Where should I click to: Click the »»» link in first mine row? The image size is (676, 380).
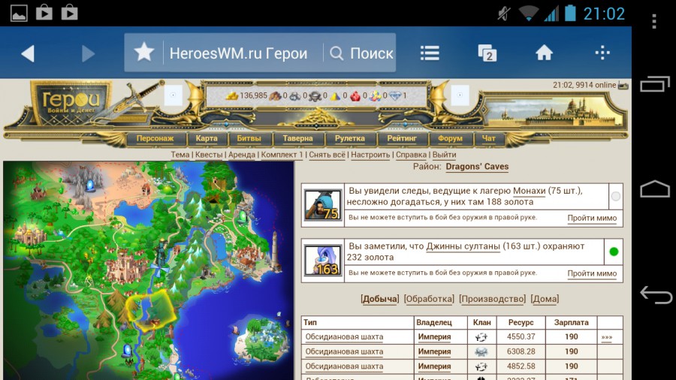(x=607, y=337)
